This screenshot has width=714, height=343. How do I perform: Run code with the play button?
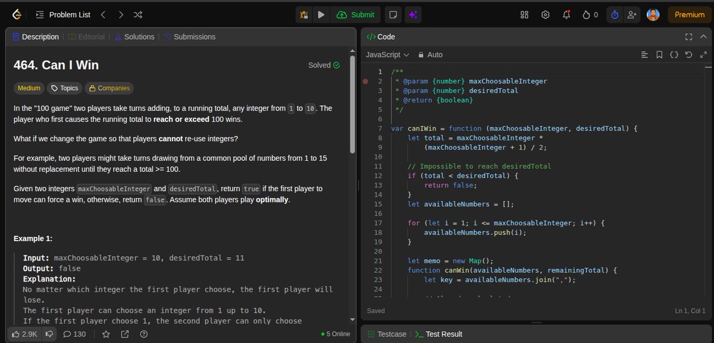(x=321, y=14)
